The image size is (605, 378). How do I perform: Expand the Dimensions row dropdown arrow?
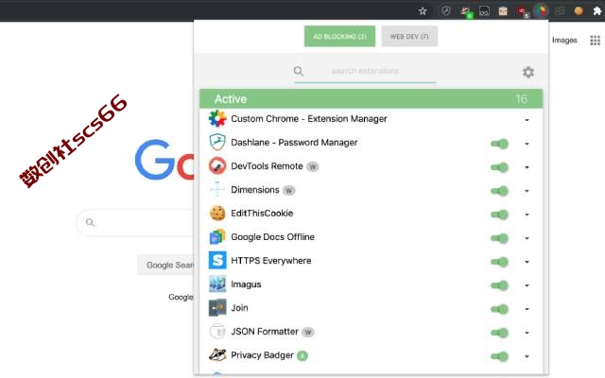pyautogui.click(x=527, y=191)
